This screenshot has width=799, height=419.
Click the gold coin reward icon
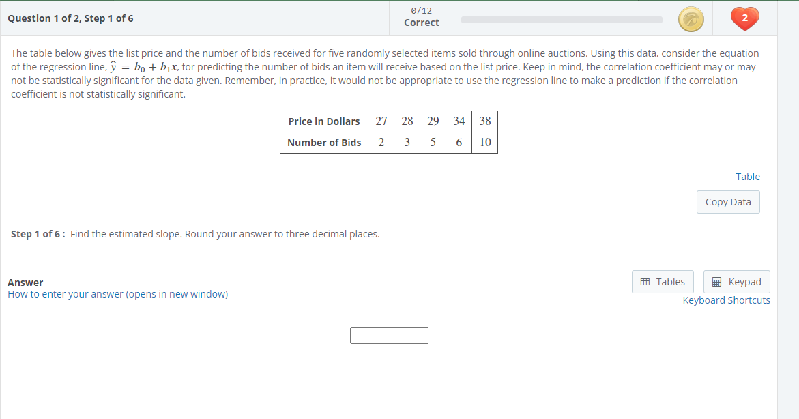coord(691,19)
